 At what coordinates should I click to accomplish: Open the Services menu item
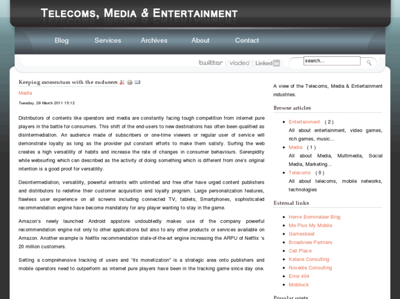click(x=108, y=41)
